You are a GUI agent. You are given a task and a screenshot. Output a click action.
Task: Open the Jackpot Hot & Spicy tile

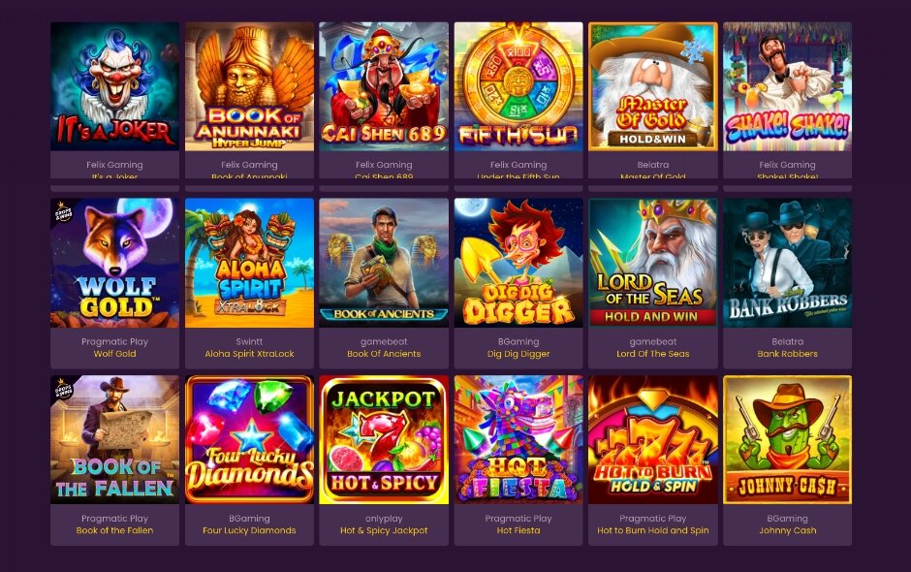pos(384,439)
